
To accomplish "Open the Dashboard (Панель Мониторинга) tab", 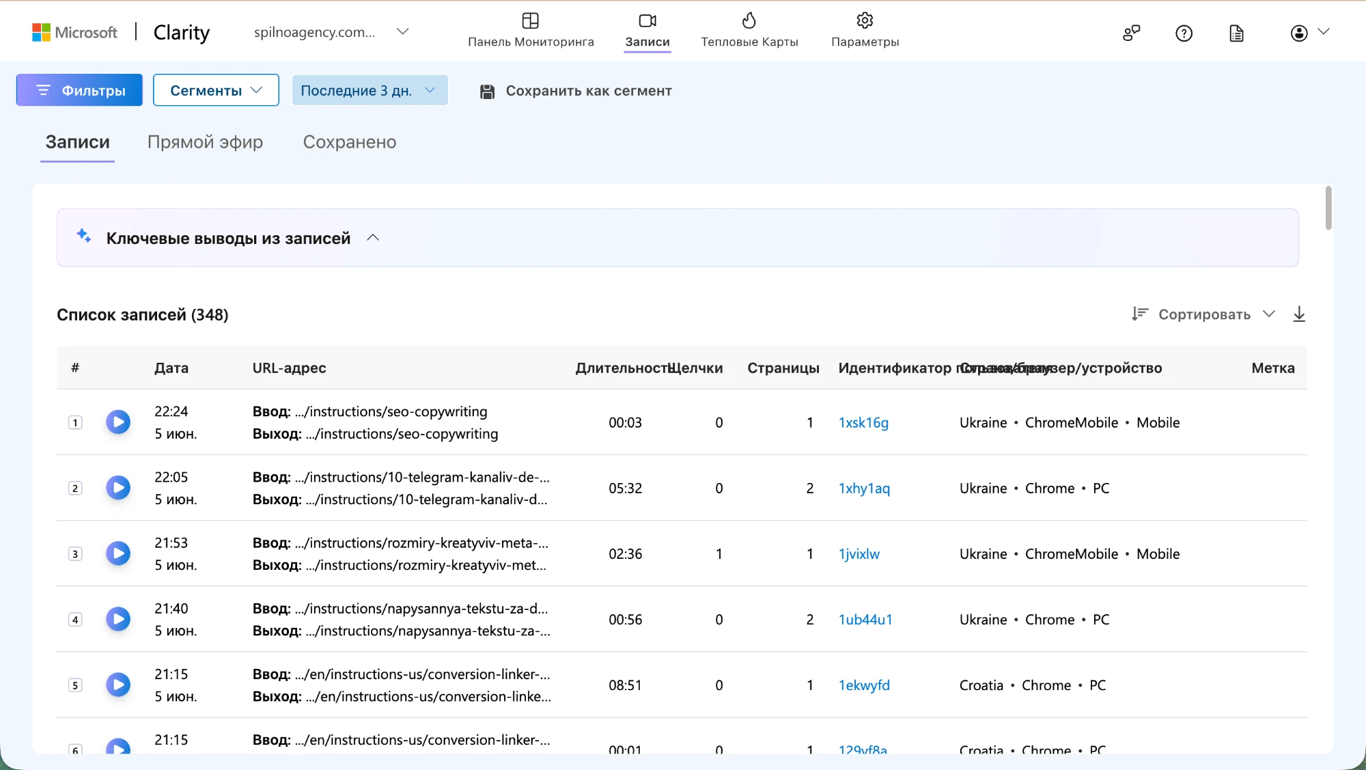I will click(531, 31).
